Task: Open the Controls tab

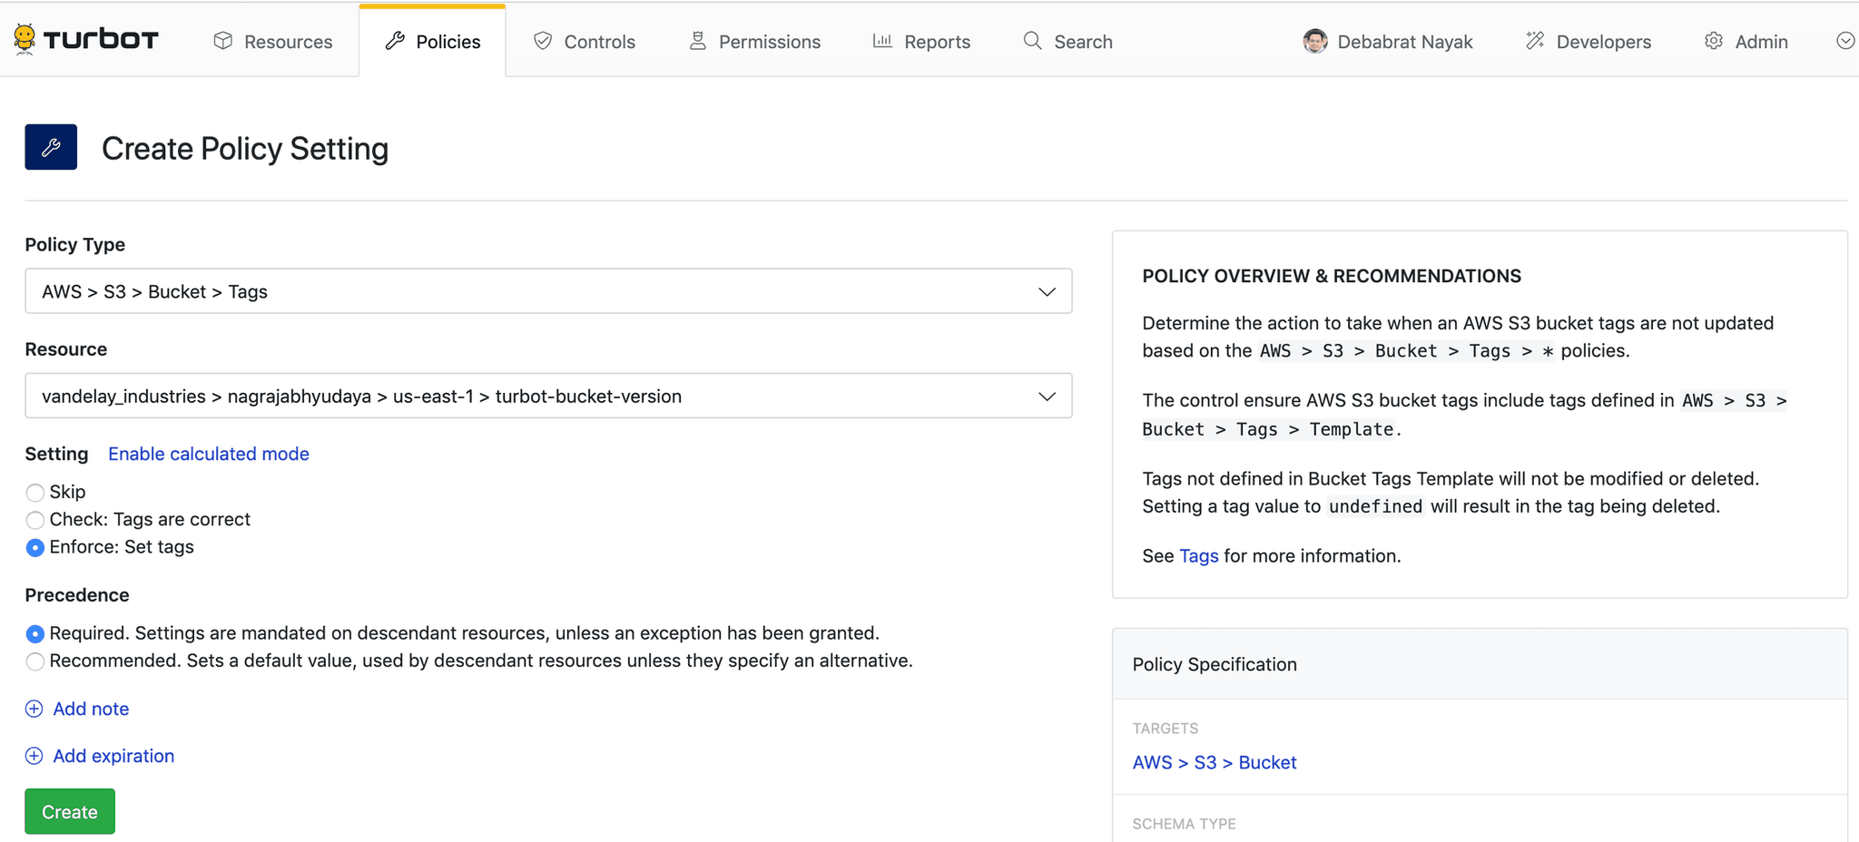Action: [x=585, y=41]
